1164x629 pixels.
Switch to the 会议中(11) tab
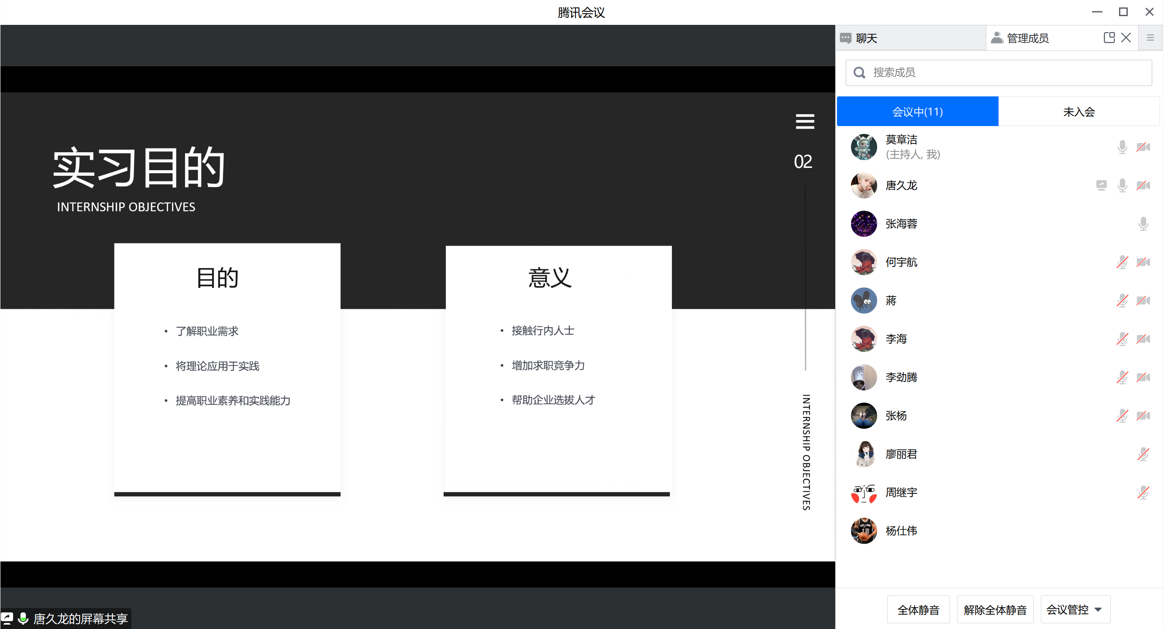[x=917, y=112]
